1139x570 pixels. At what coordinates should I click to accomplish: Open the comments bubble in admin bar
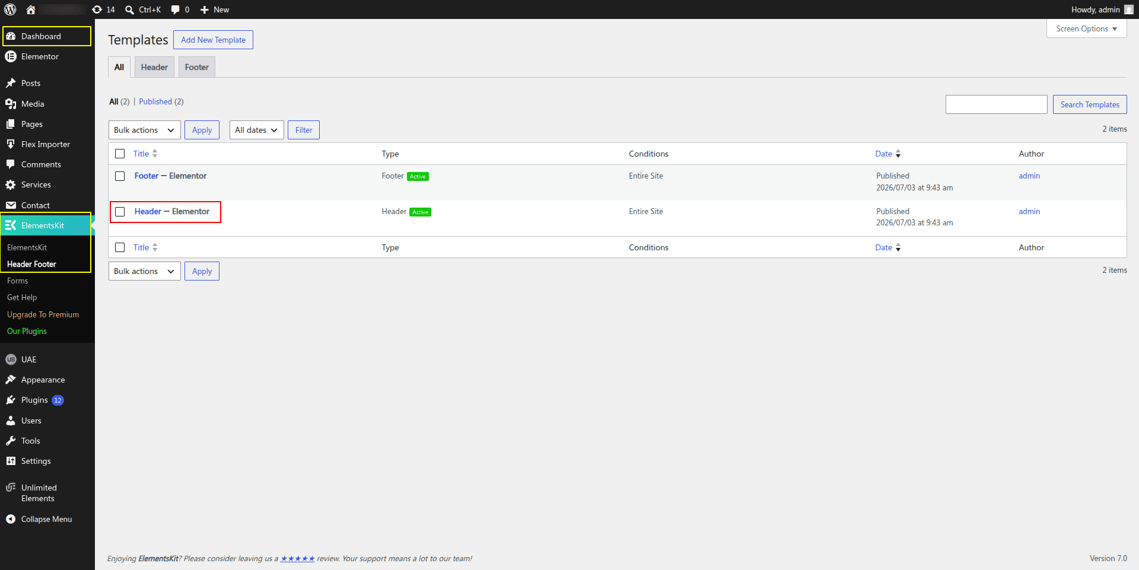tap(176, 9)
